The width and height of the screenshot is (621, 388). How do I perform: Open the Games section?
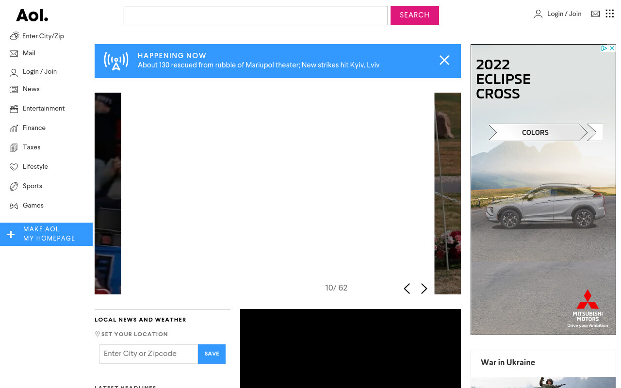tap(33, 206)
